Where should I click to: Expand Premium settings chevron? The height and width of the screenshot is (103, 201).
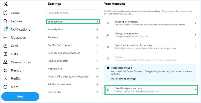[x=97, y=37]
